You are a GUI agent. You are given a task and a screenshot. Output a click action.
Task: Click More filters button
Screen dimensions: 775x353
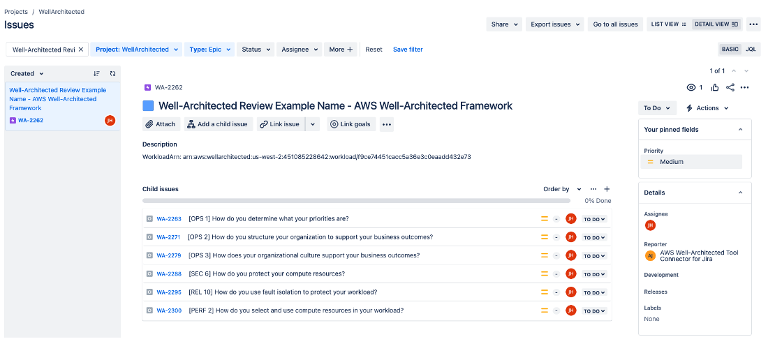click(x=341, y=50)
